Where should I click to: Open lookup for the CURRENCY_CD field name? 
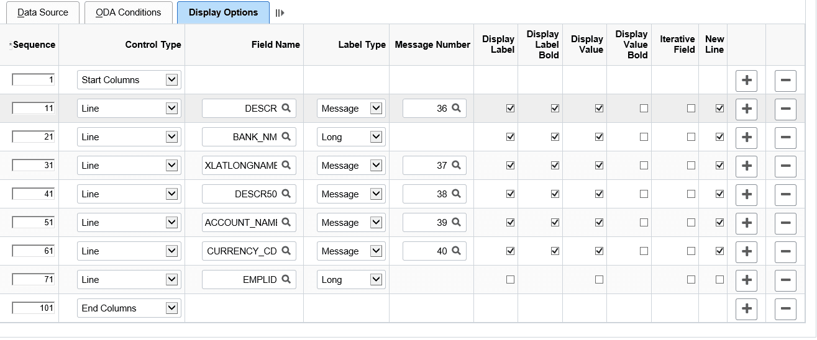point(286,251)
